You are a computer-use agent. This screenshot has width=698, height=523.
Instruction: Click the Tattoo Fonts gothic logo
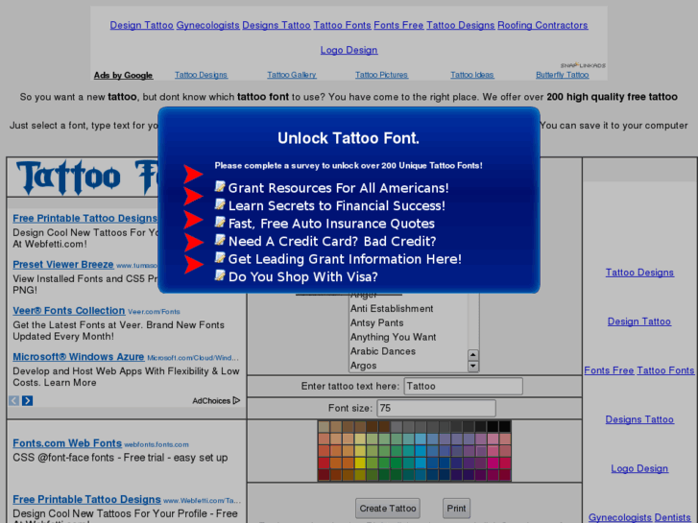coord(87,178)
